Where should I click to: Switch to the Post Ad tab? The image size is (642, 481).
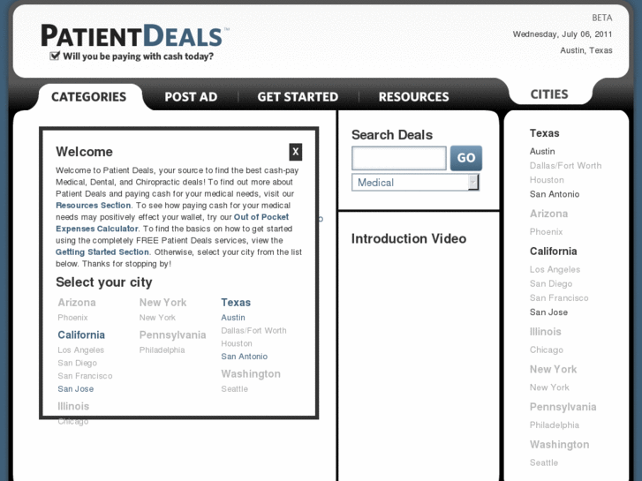pos(191,96)
